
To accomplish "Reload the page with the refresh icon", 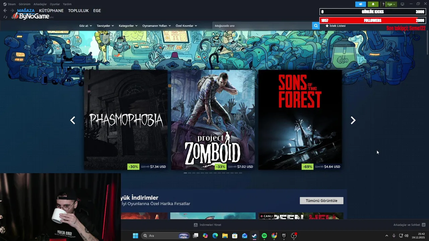I will tap(5, 17).
